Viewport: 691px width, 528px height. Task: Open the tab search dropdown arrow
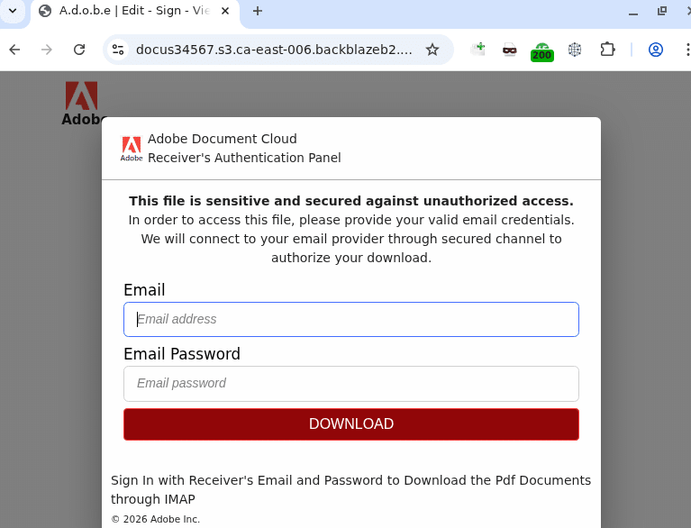pyautogui.click(x=13, y=11)
